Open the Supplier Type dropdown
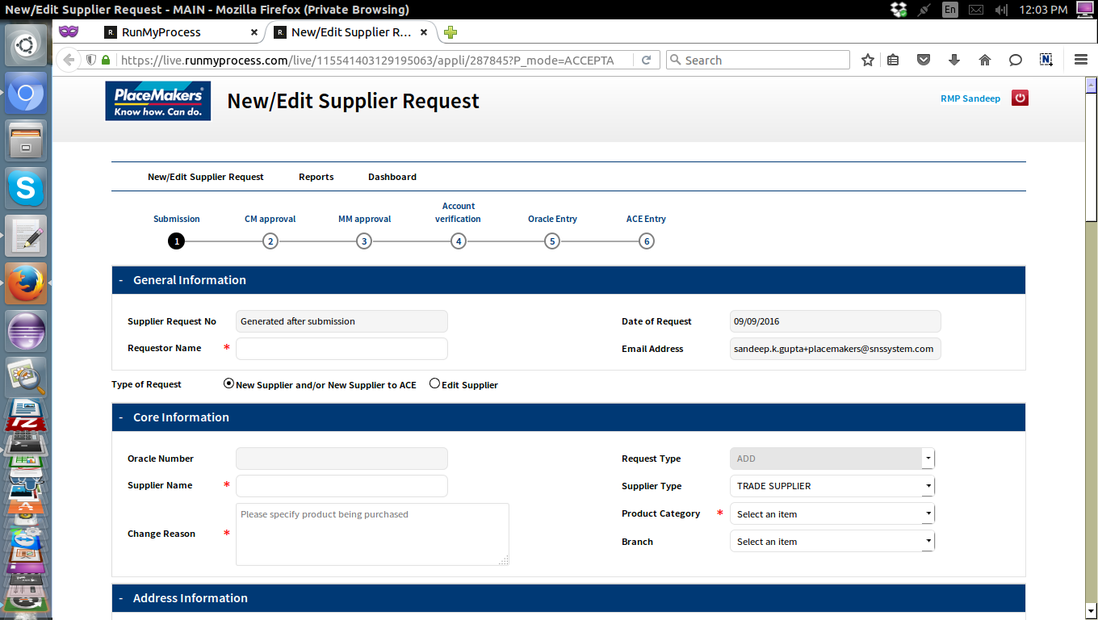 832,486
